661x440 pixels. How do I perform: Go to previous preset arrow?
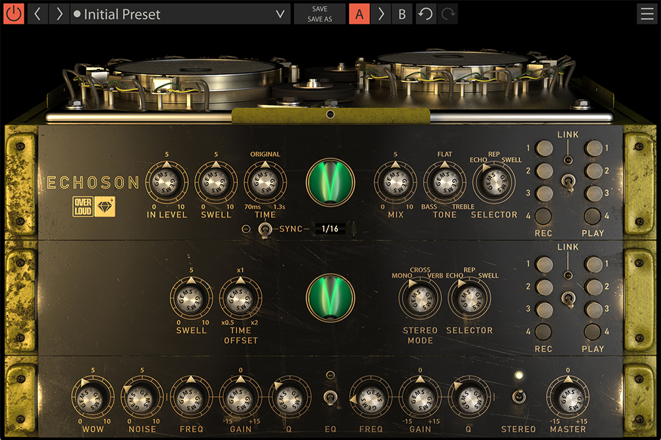pos(38,14)
